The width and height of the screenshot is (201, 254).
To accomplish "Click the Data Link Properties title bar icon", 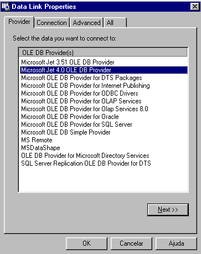I will click(x=6, y=7).
